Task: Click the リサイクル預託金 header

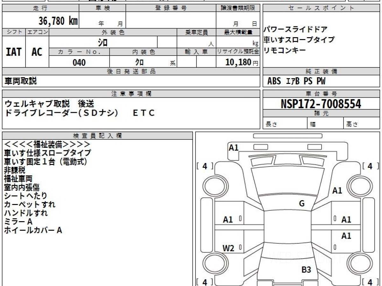Action: coord(238,52)
